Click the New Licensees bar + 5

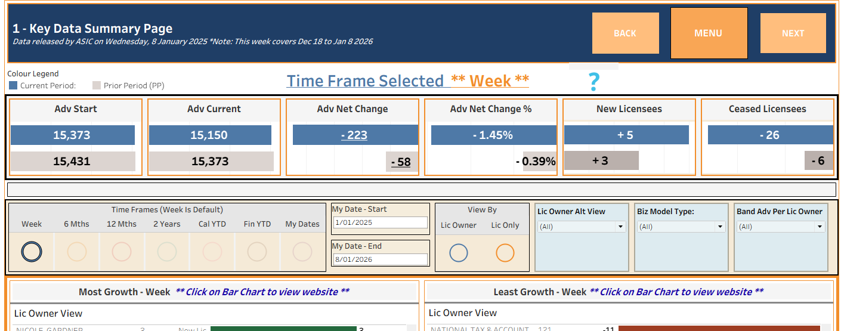626,135
